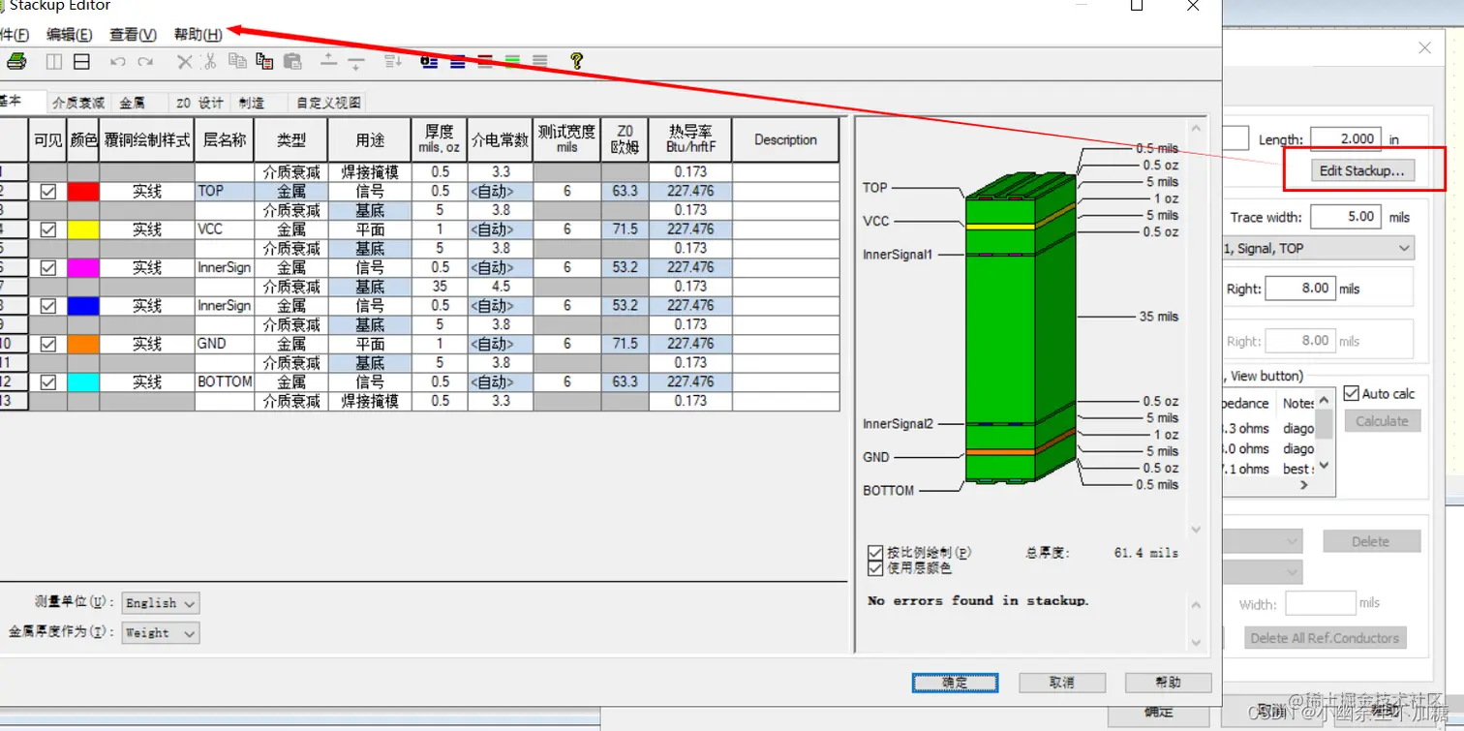This screenshot has width=1464, height=731.
Task: Click the stackup diagram scroll-down arrow
Action: point(1196,530)
